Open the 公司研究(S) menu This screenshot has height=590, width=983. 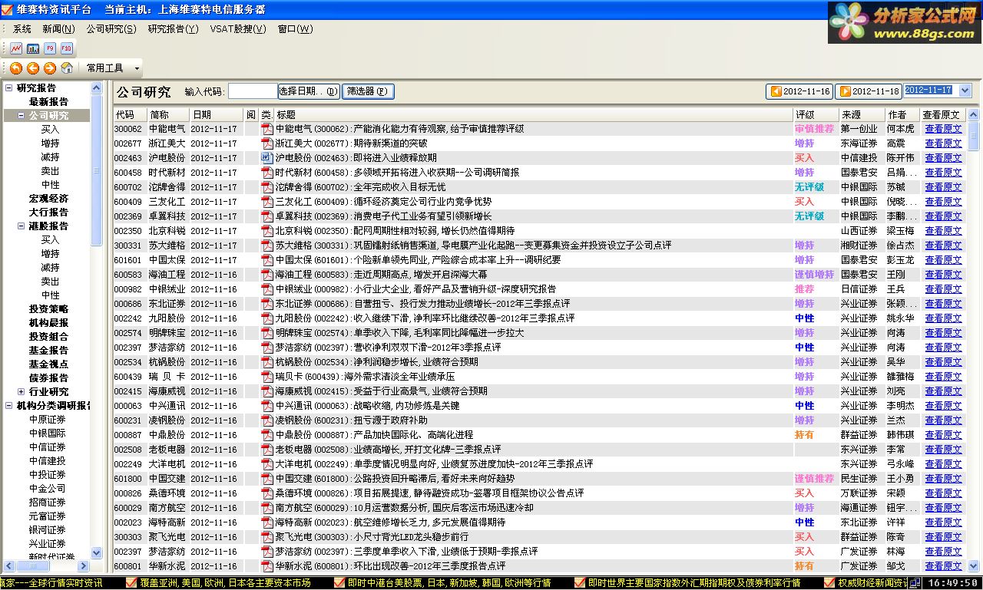tap(111, 29)
